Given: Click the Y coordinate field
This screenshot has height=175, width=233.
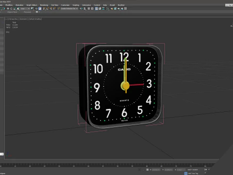Looking at the screenshot, I should point(169,170).
